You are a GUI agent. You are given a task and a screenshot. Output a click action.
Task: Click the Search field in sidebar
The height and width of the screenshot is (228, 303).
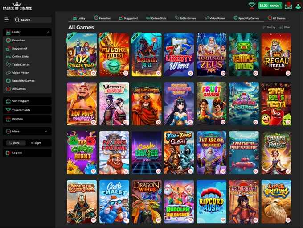[x=32, y=20]
